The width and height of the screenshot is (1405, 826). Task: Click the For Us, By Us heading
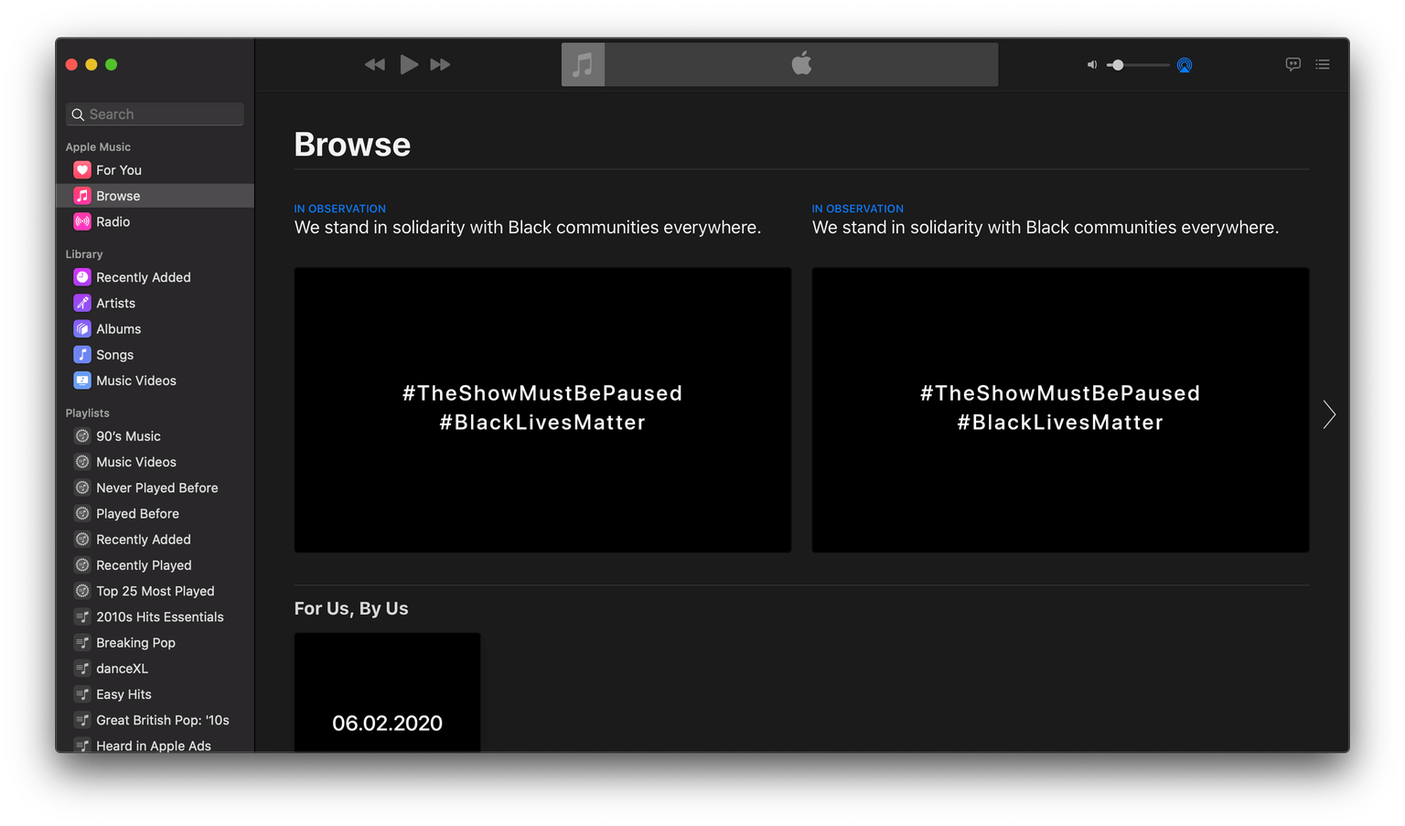tap(351, 608)
